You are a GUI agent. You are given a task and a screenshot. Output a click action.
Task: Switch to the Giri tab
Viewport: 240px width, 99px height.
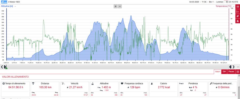224,72
